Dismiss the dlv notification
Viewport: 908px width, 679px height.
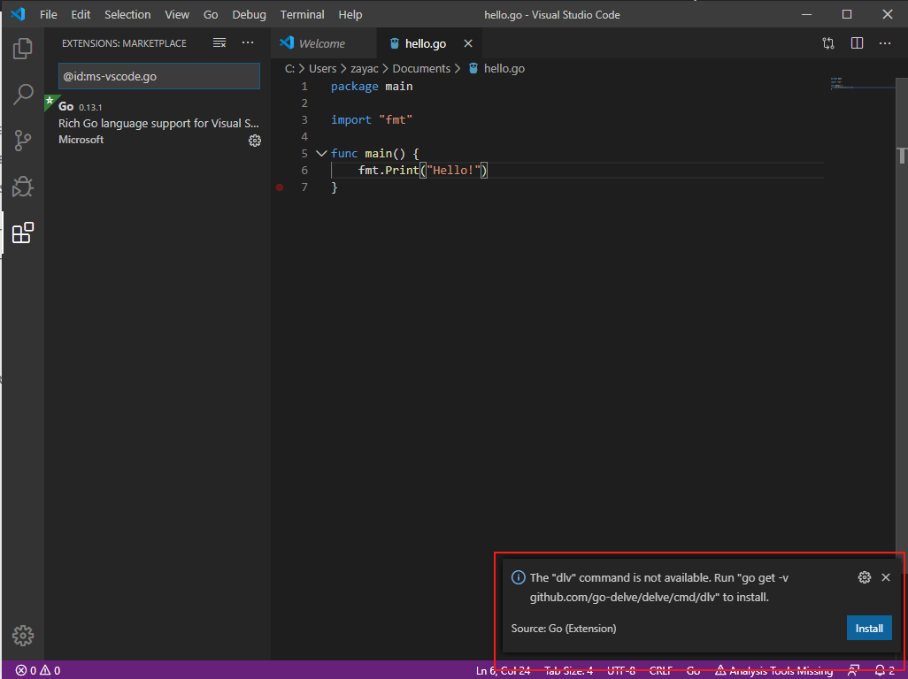(885, 577)
